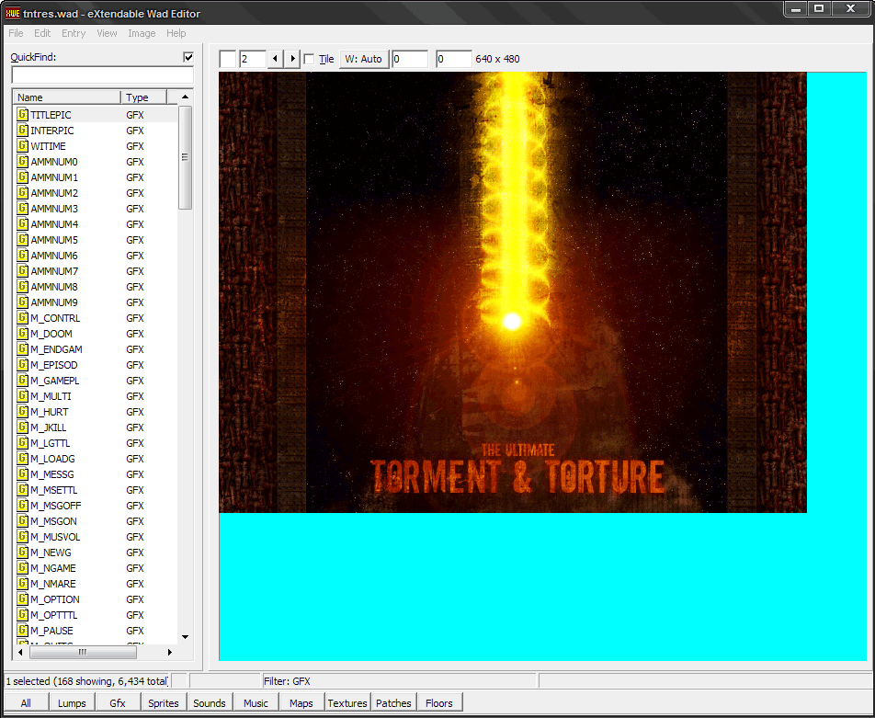Enable the Tile checkbox
Image resolution: width=875 pixels, height=718 pixels.
[x=309, y=59]
